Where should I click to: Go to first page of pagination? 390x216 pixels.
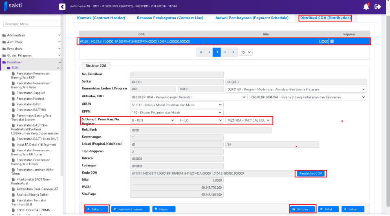pyautogui.click(x=201, y=52)
